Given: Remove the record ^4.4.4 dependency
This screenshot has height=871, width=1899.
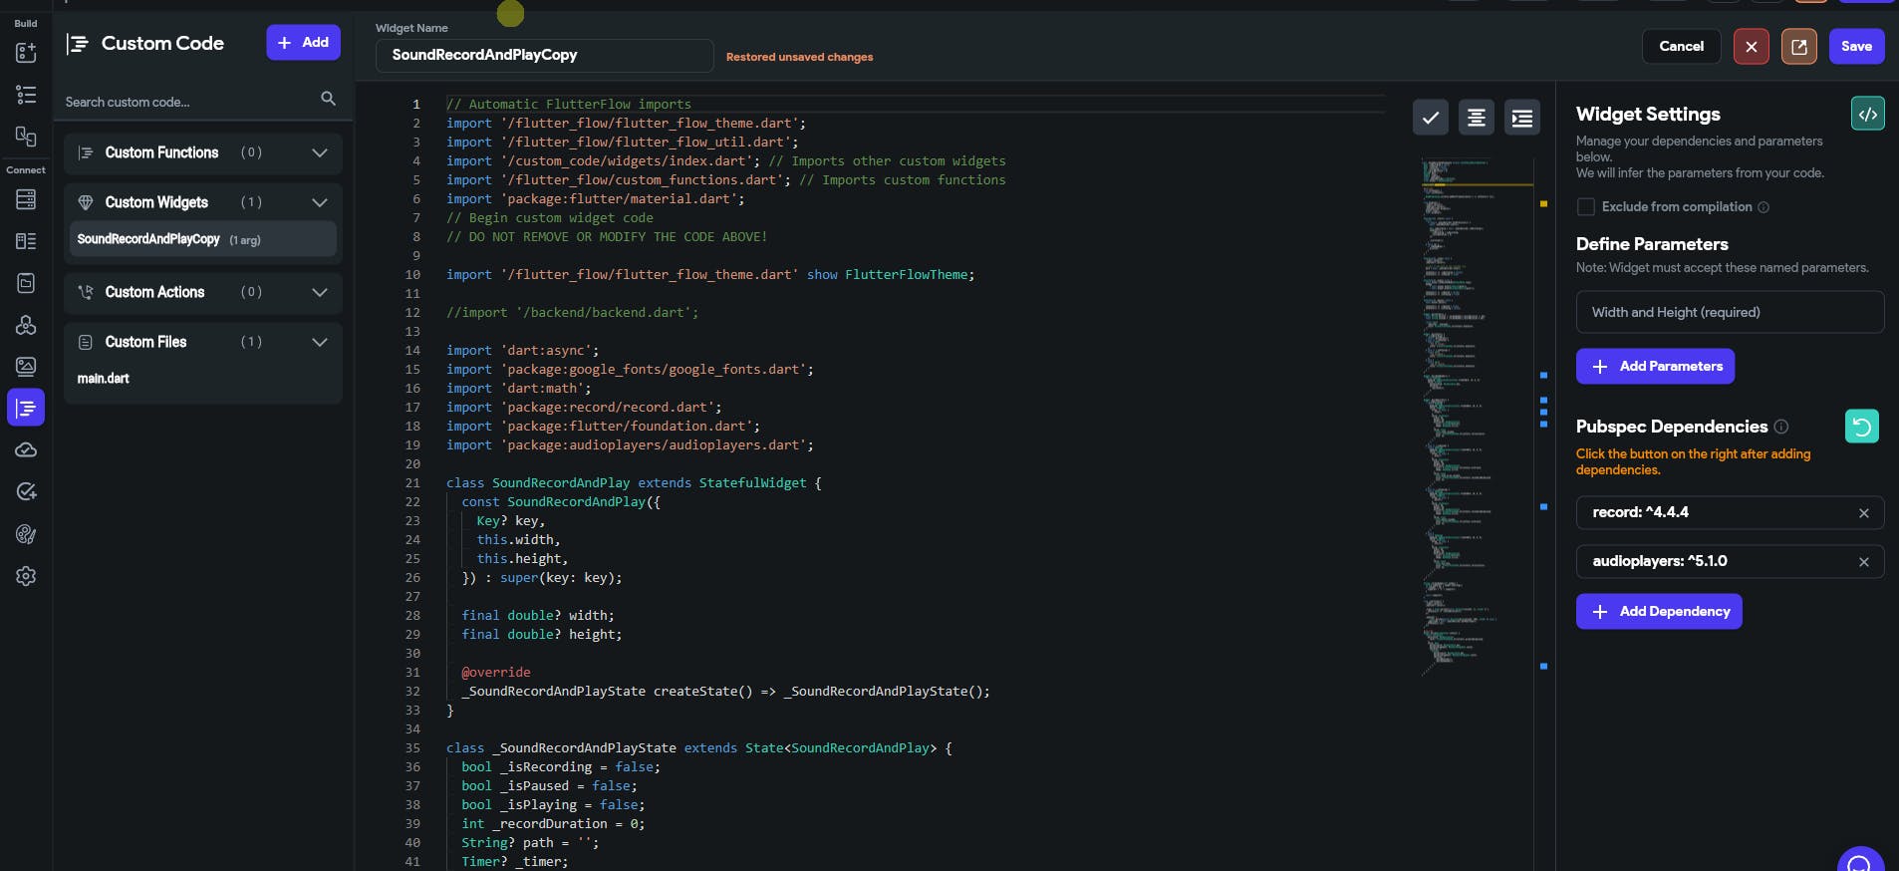Looking at the screenshot, I should point(1863,513).
